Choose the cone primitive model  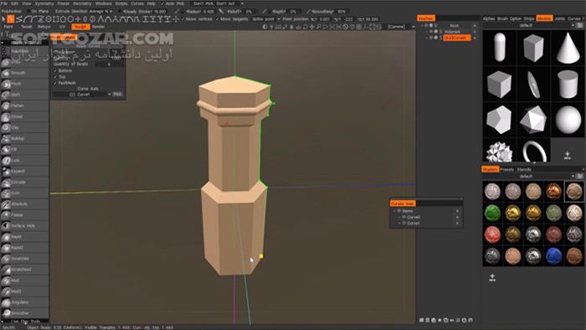[568, 48]
